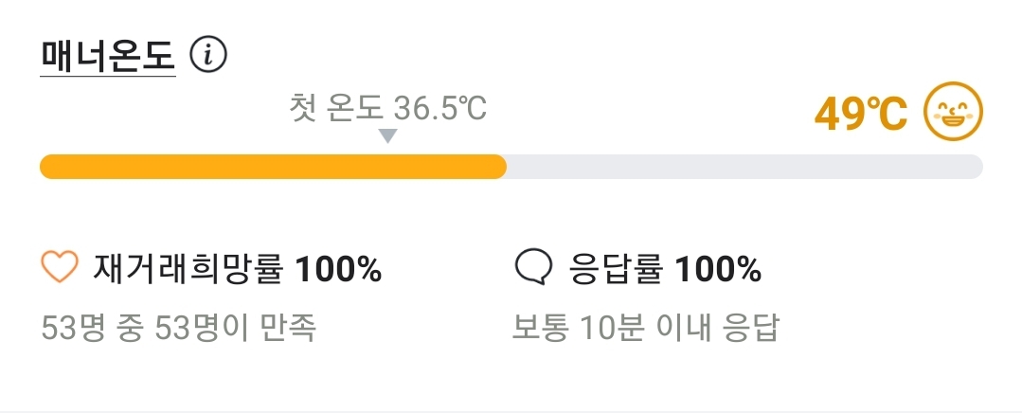This screenshot has width=1022, height=413.
Task: Click the orange heart icon
Action: [x=60, y=266]
